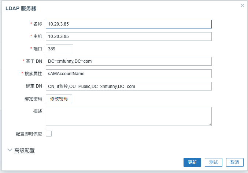The image size is (248, 173).
Task: Click the 描述 field label
Action: 37,111
